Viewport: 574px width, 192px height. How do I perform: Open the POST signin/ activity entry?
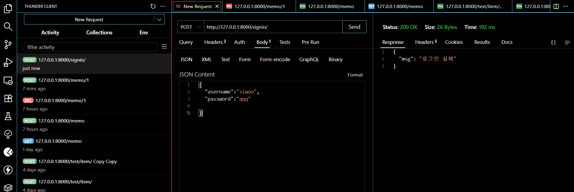pyautogui.click(x=94, y=64)
